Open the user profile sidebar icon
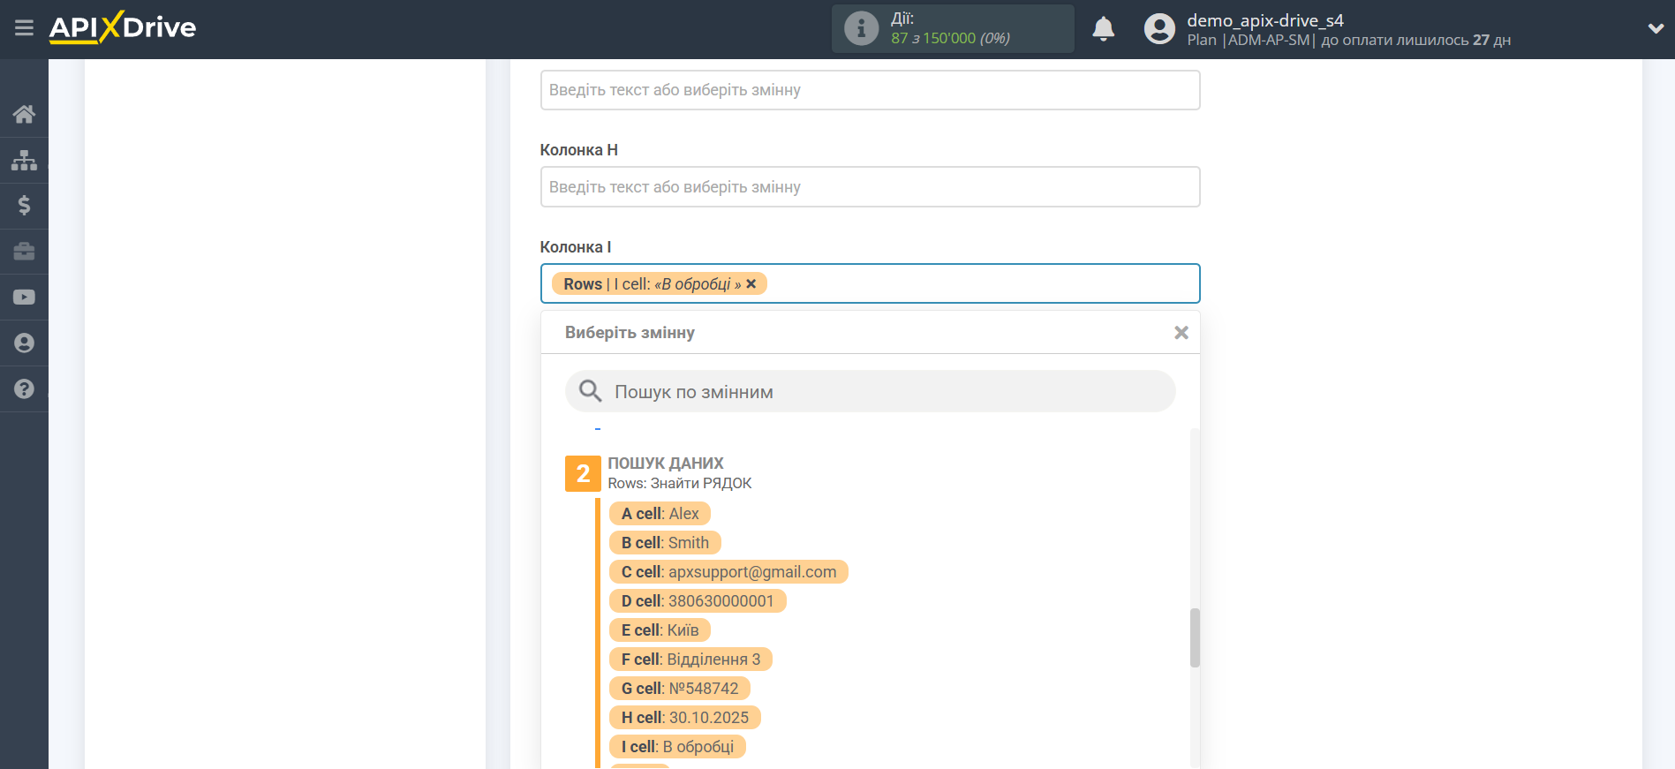 click(x=24, y=343)
